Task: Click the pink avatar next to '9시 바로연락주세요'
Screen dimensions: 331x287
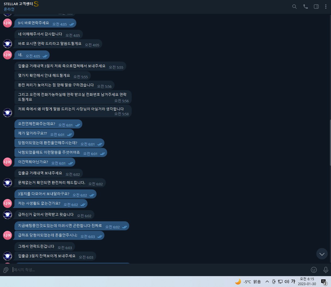Action: 7,23
